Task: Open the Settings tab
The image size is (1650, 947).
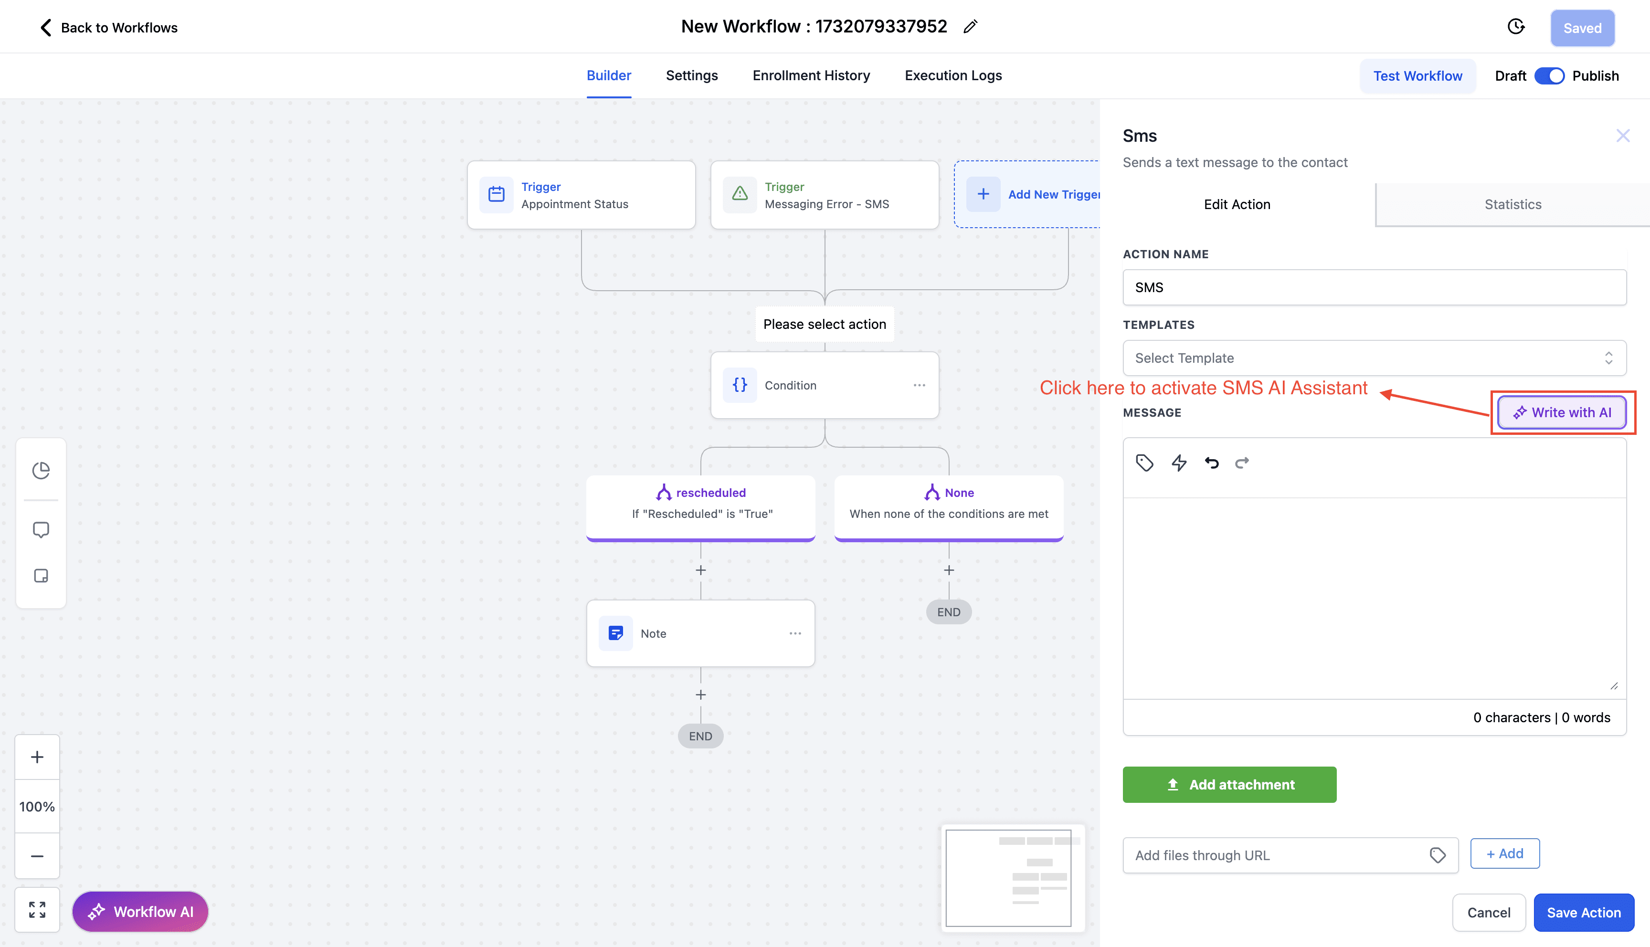Action: point(691,75)
